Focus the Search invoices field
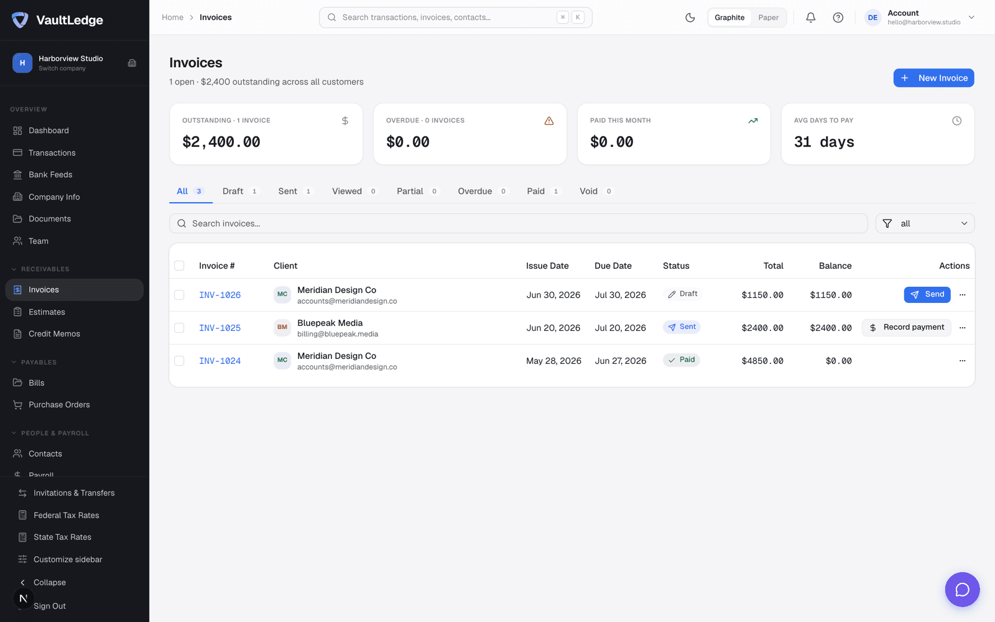Viewport: 995px width, 622px height. tap(518, 223)
